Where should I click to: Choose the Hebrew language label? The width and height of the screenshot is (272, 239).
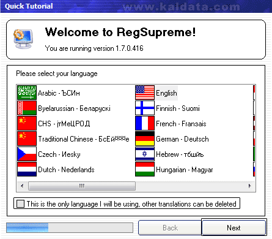tap(180, 154)
